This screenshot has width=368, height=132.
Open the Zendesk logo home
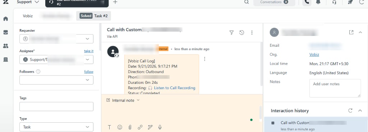pos(6,2)
